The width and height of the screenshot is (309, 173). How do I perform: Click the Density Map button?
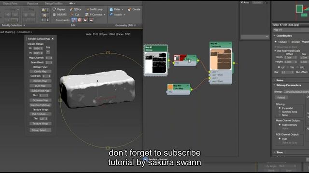coord(41,81)
